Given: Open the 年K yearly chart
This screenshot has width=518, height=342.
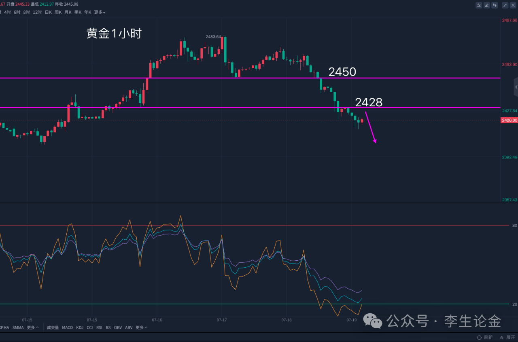Looking at the screenshot, I should pyautogui.click(x=88, y=12).
